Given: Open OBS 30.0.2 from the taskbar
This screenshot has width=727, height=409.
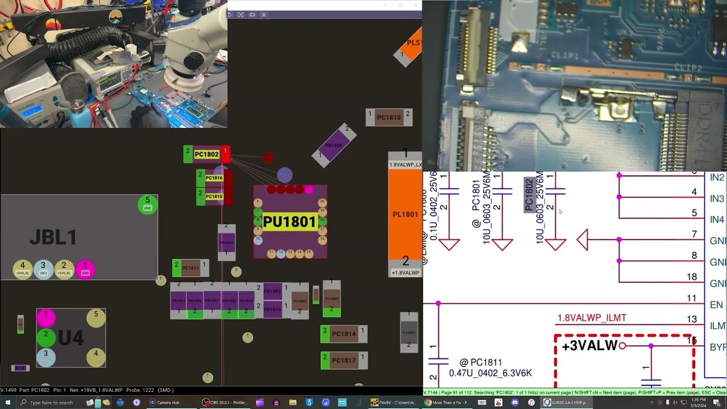Looking at the screenshot, I should click(225, 403).
